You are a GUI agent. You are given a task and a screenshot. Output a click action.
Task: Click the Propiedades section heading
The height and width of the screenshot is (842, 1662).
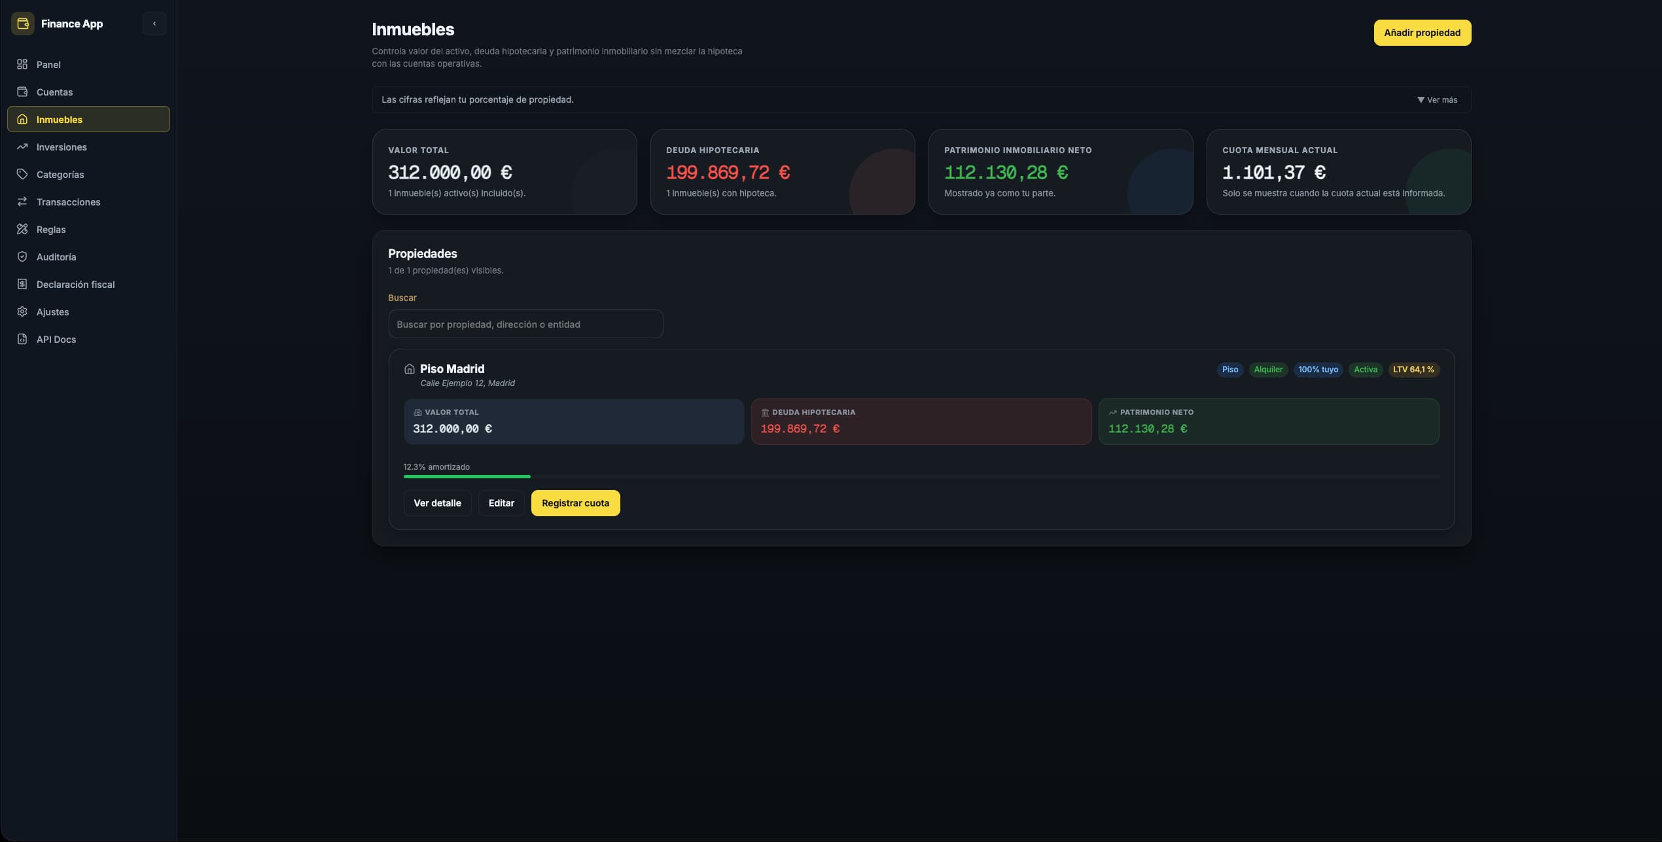coord(423,254)
